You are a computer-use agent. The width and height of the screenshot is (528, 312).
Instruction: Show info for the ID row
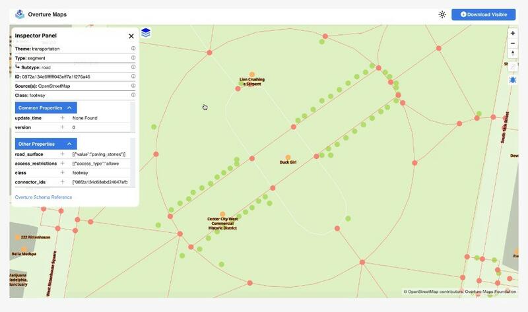pyautogui.click(x=133, y=77)
